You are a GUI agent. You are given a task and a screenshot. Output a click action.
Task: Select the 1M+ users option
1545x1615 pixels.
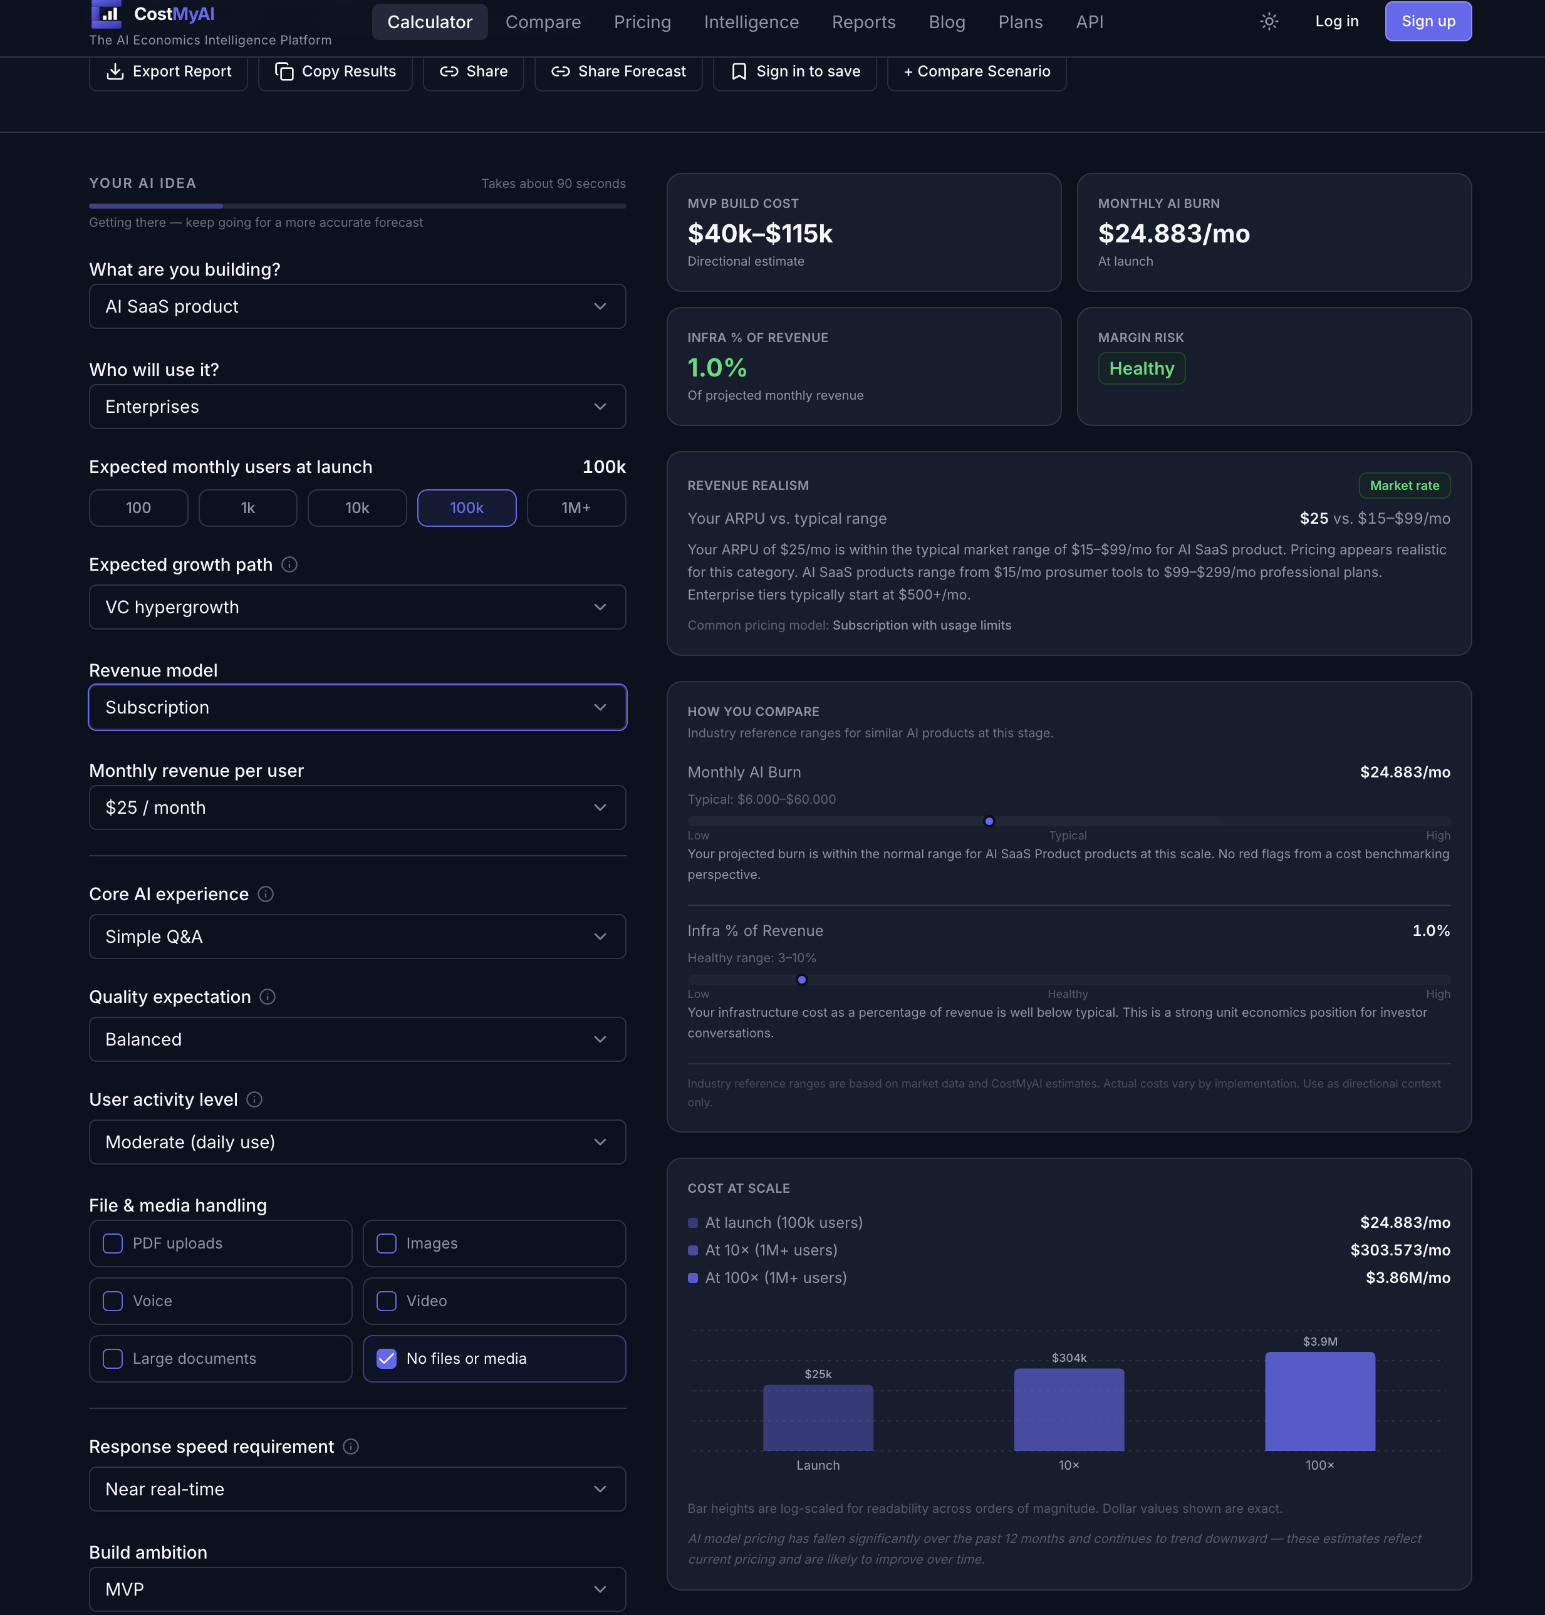point(576,508)
